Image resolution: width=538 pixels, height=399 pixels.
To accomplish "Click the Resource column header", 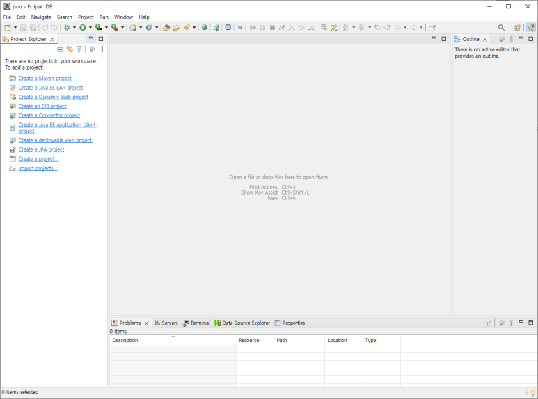I will (255, 341).
